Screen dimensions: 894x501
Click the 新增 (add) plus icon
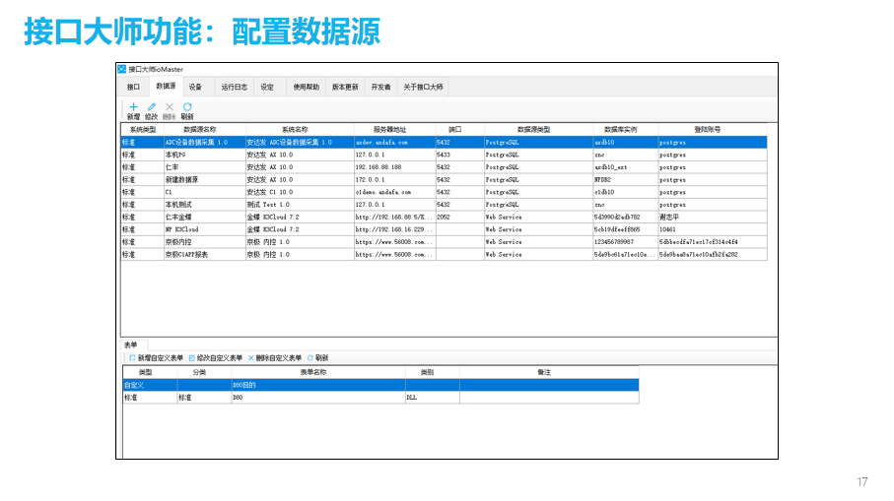point(134,107)
